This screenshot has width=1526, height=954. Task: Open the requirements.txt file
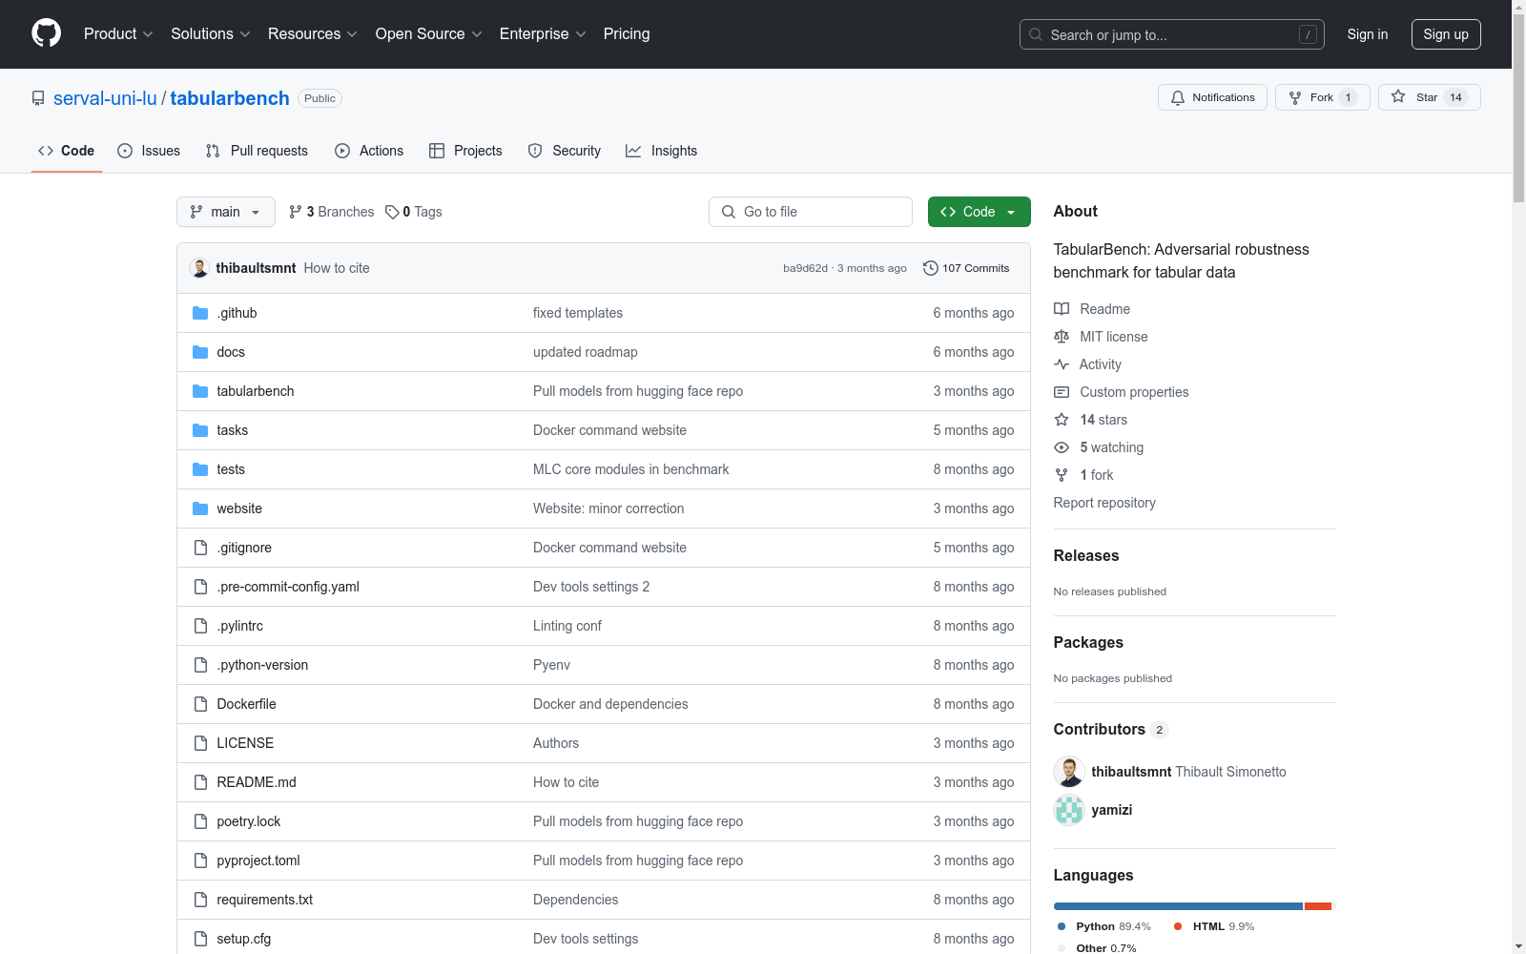tap(264, 900)
